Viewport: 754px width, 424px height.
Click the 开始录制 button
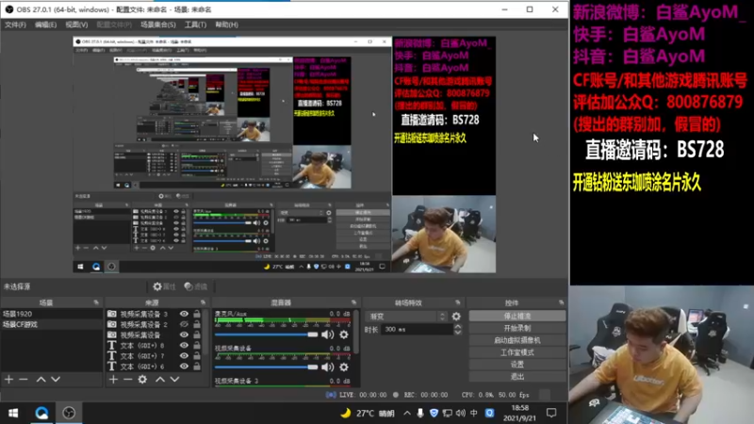[x=516, y=328]
